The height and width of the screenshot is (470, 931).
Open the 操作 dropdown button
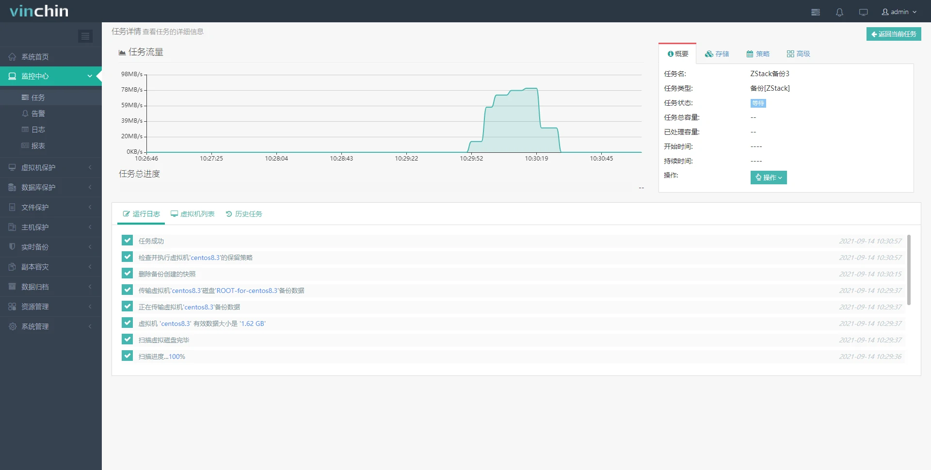tap(768, 178)
